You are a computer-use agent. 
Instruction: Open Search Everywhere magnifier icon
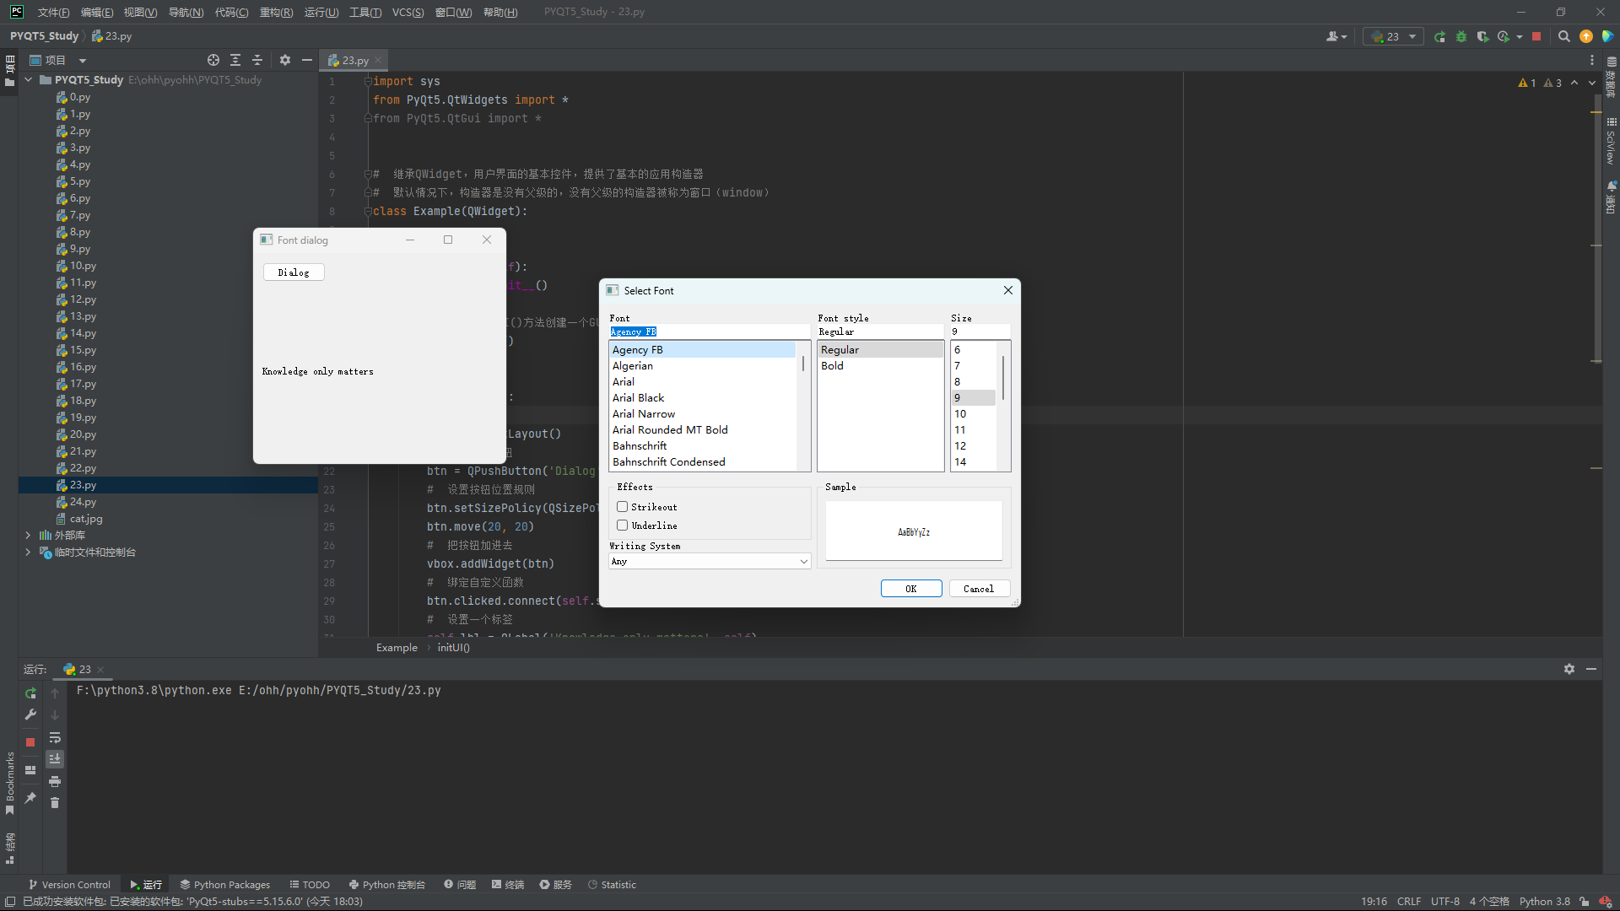point(1564,36)
